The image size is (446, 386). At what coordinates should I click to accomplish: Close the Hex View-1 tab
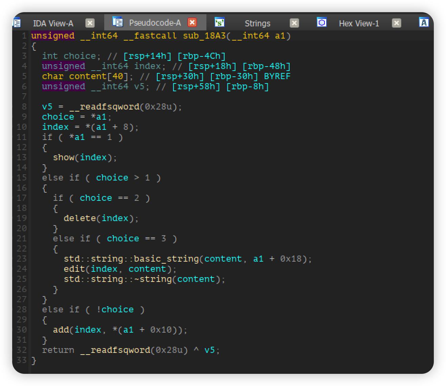(396, 23)
